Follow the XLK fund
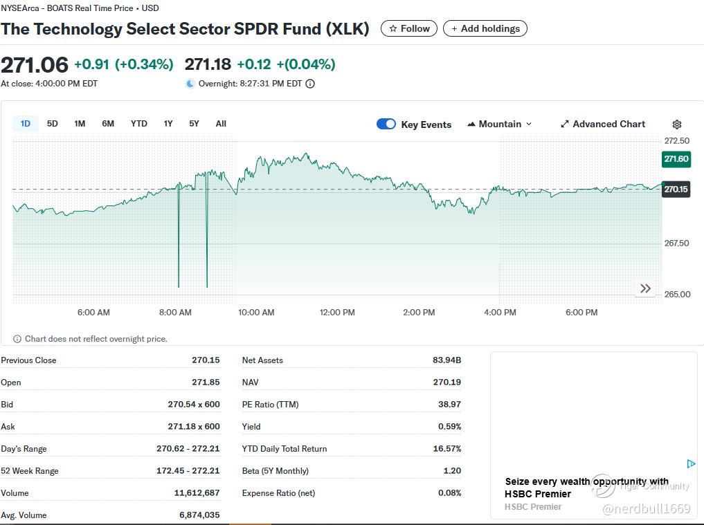Viewport: 704px width, 525px height. point(409,28)
